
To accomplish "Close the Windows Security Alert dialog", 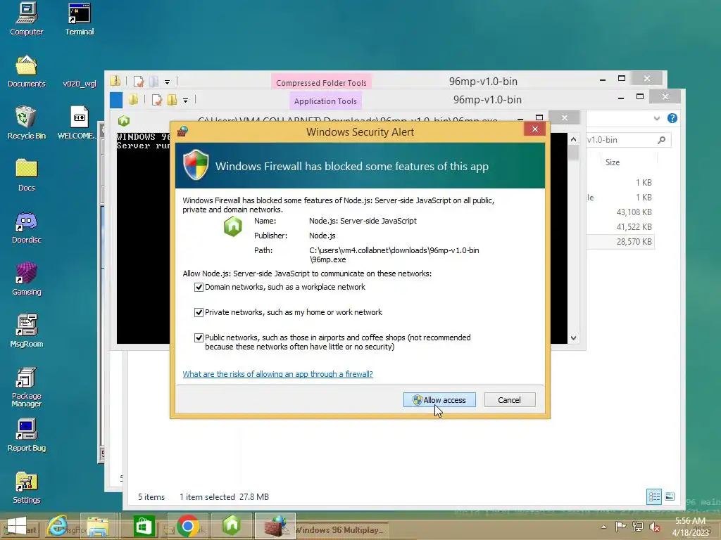I will (534, 129).
